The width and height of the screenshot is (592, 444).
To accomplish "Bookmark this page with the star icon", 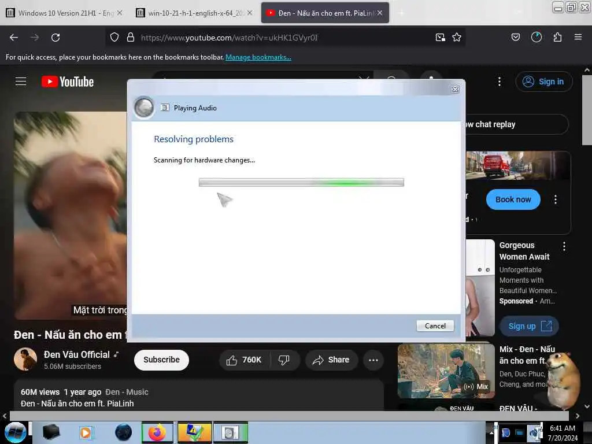I will tap(457, 37).
